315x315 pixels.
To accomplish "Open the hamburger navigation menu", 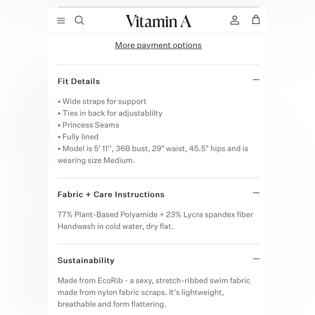I will click(61, 20).
